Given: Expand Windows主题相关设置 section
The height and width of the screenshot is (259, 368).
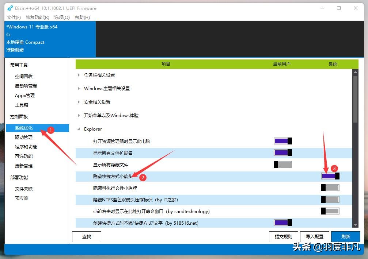Looking at the screenshot, I should coord(78,88).
